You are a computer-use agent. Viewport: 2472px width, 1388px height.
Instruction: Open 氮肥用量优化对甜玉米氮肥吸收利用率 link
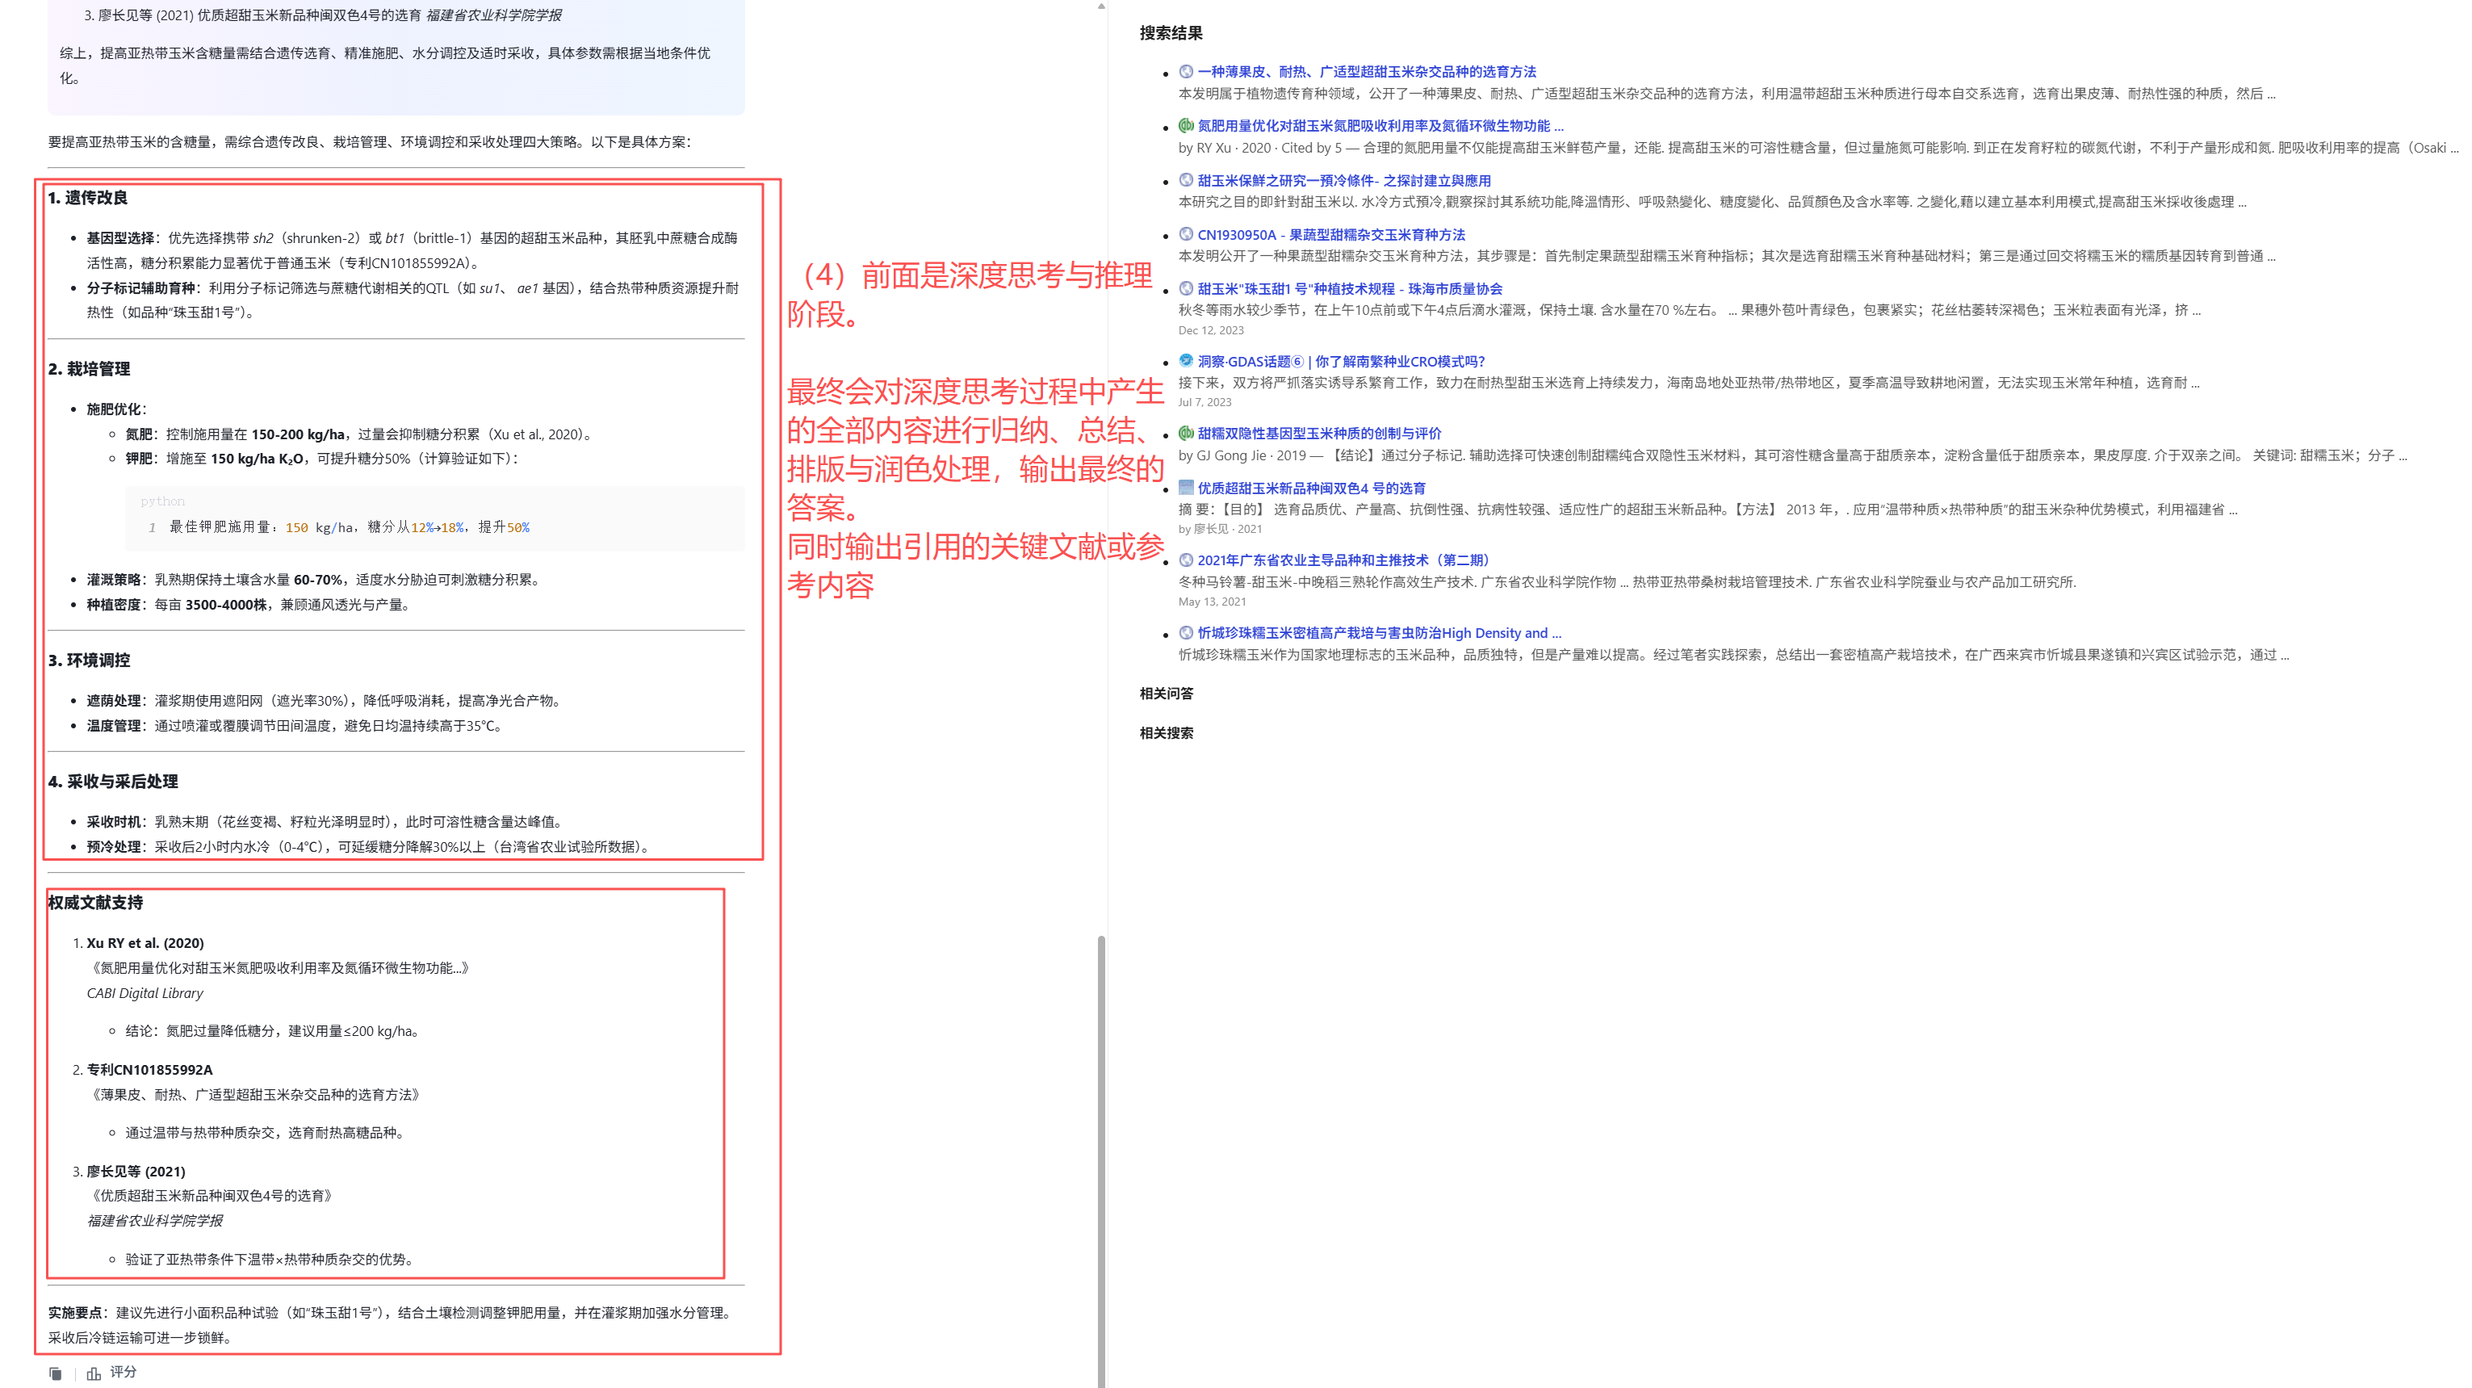pyautogui.click(x=1380, y=126)
